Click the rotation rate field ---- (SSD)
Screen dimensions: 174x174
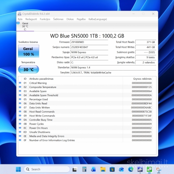point(146,52)
